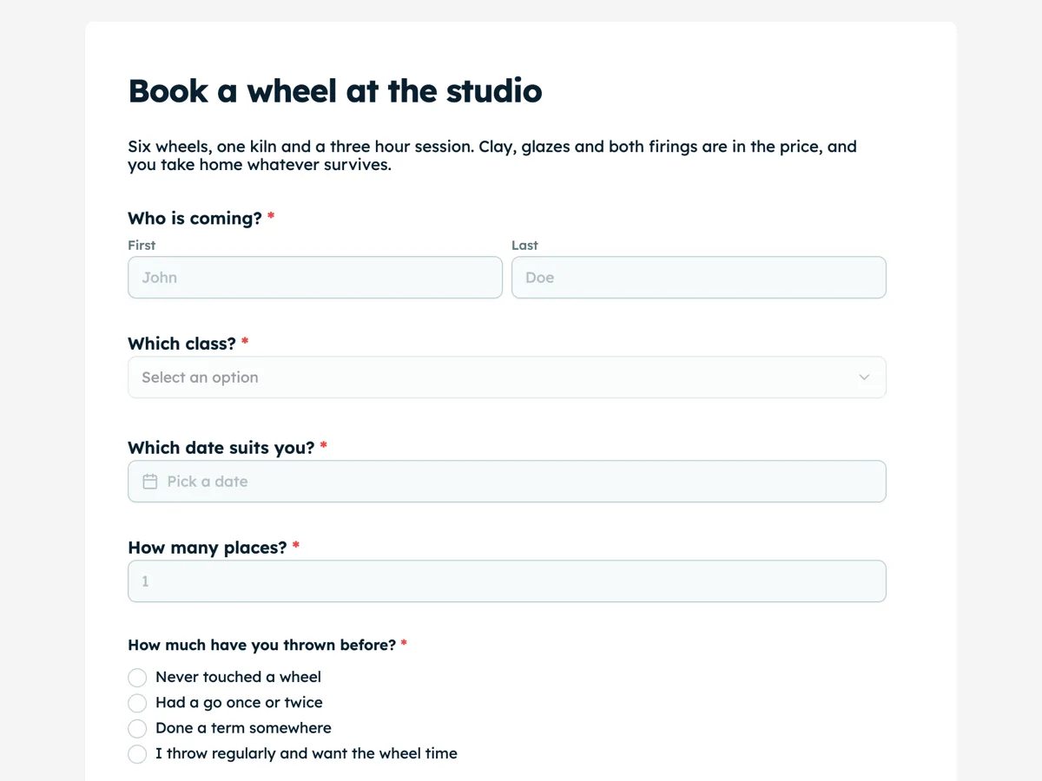
Task: Click the 'Who is coming?' label
Action: pyautogui.click(x=195, y=219)
